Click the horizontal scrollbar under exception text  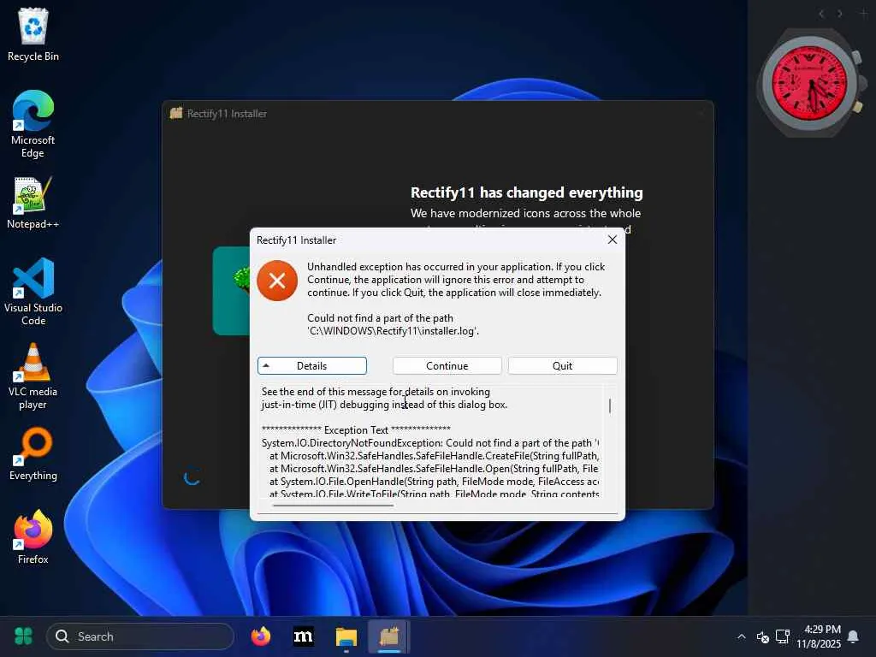333,505
